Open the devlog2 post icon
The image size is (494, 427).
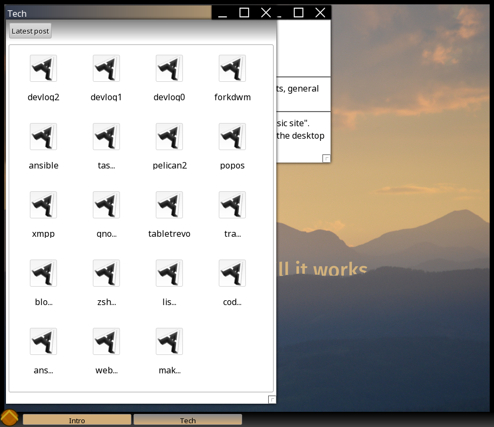(x=43, y=68)
